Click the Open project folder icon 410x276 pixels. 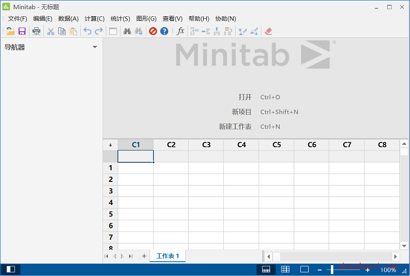pos(10,31)
